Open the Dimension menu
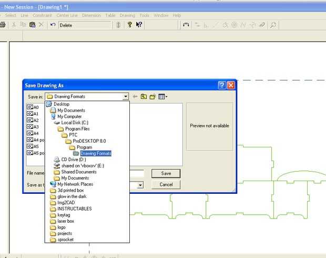This screenshot has height=258, width=326. (91, 15)
